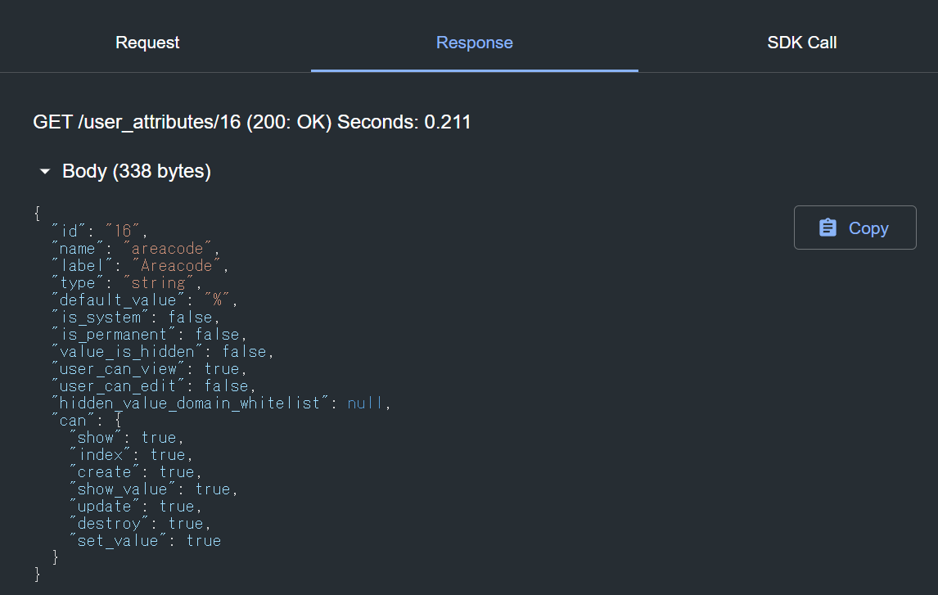Click the default_value "%" text
This screenshot has height=595, width=938.
click(x=217, y=300)
